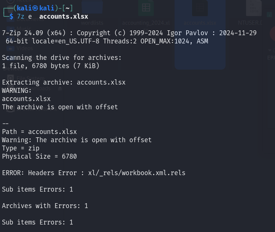This screenshot has height=232, width=275.
Task: Click the Videos camera icon in sidebar
Action: 10,48
